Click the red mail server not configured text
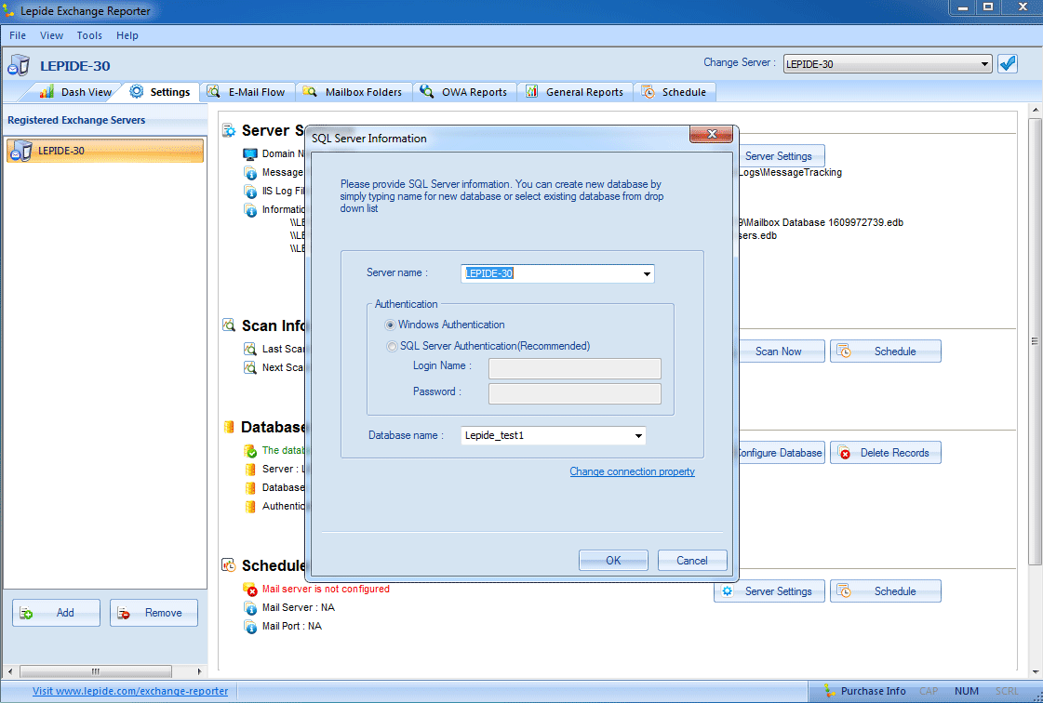The width and height of the screenshot is (1043, 703). pyautogui.click(x=326, y=590)
